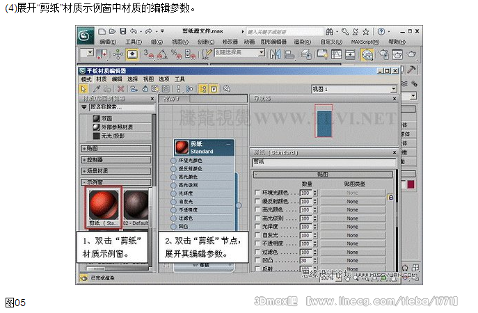Click the checkered background preview icon
This screenshot has height=313, width=478.
tap(166, 89)
